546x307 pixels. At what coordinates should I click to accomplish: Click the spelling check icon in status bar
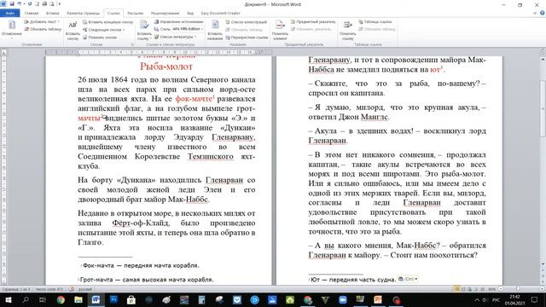click(x=72, y=289)
